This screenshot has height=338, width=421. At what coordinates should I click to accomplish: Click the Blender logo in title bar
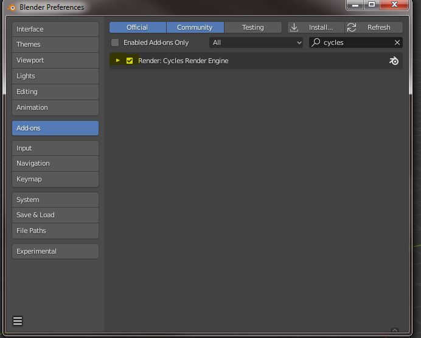tap(12, 7)
